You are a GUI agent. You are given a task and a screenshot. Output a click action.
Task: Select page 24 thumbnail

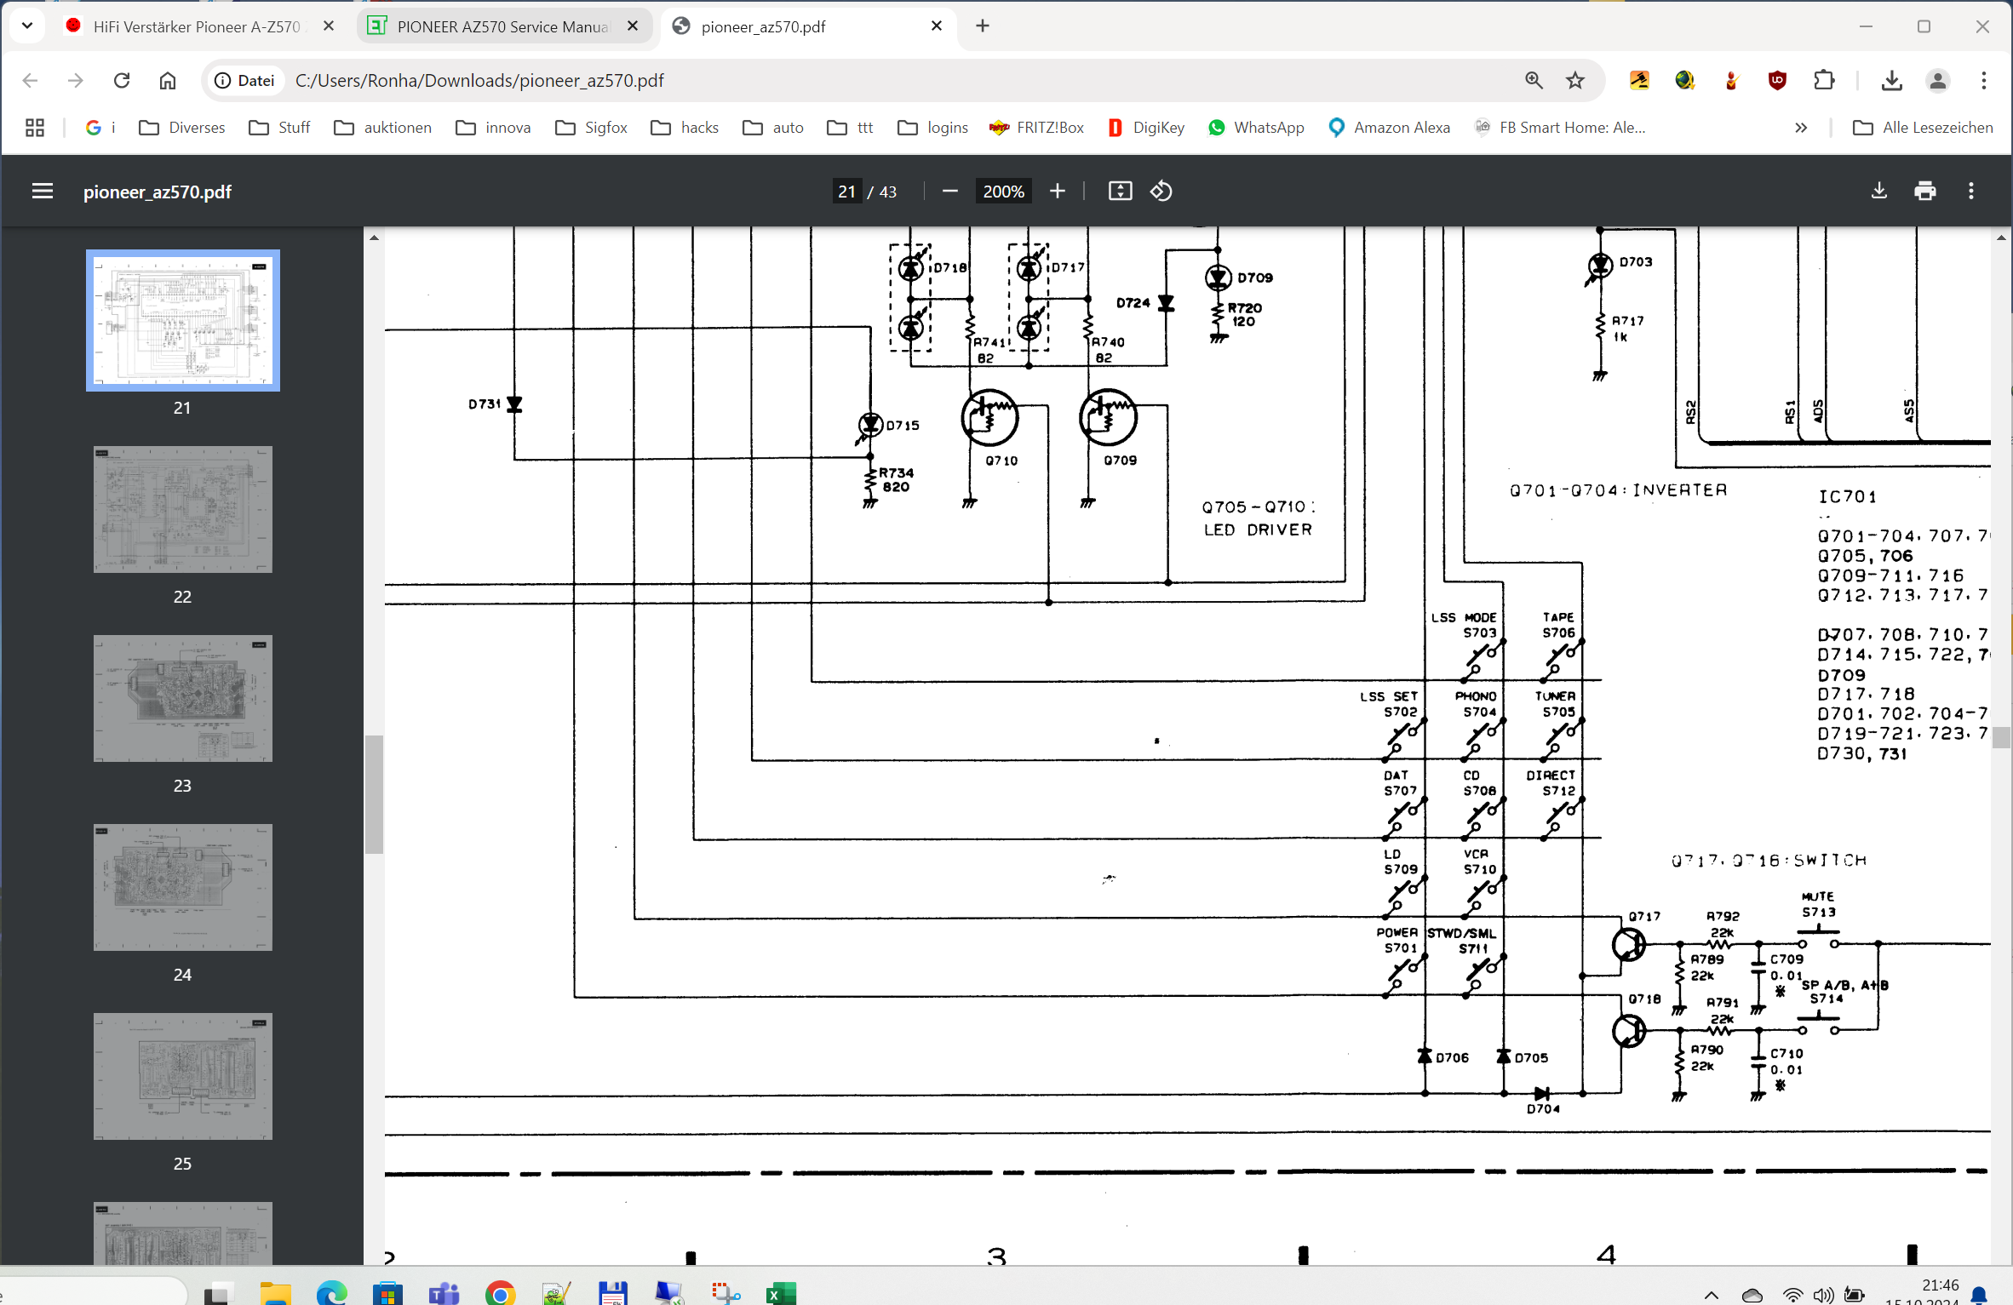point(183,888)
